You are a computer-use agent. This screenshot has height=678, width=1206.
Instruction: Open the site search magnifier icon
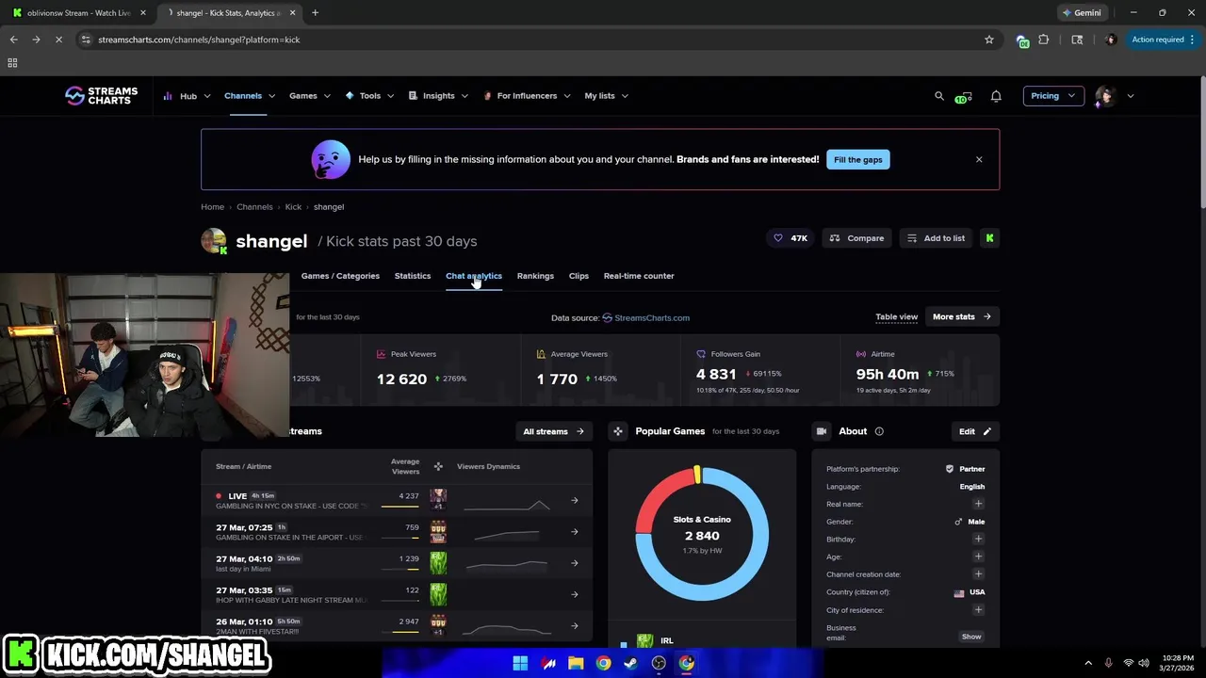coord(939,96)
